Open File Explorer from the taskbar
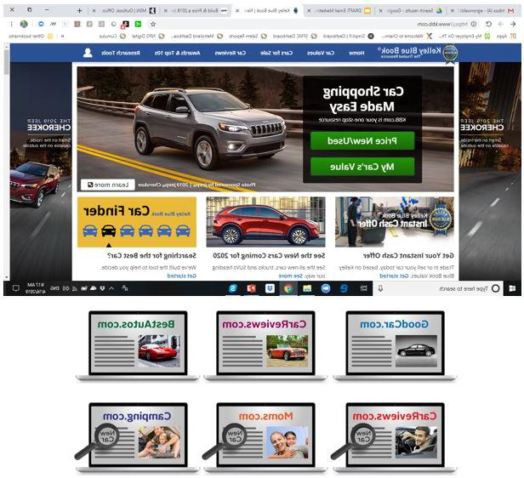Viewport: 524px width, 478px height. (x=307, y=288)
